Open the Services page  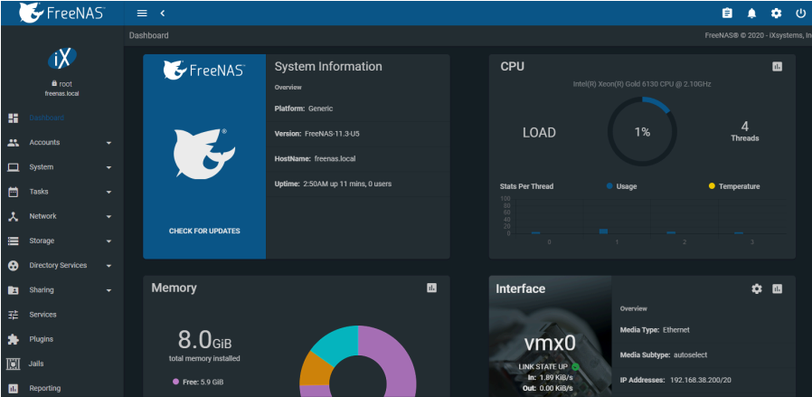[x=42, y=315]
